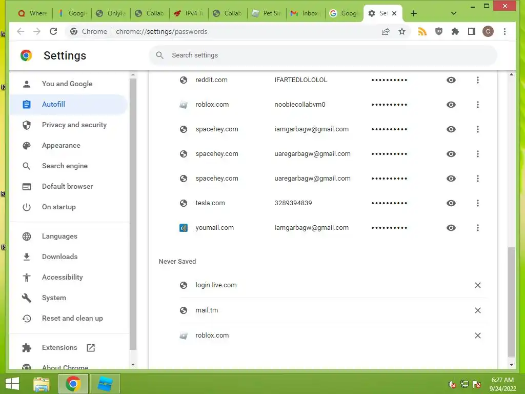Switch to the Pet Sim tab
Image resolution: width=525 pixels, height=394 pixels.
pos(267,13)
